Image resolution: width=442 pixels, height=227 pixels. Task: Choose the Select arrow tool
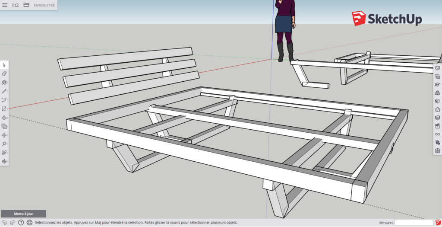(x=4, y=65)
